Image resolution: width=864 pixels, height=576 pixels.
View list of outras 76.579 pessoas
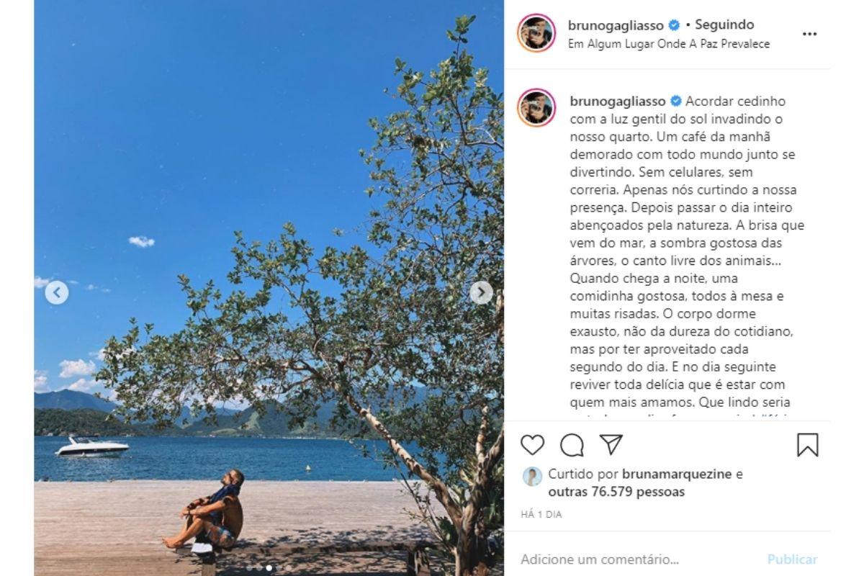point(616,492)
